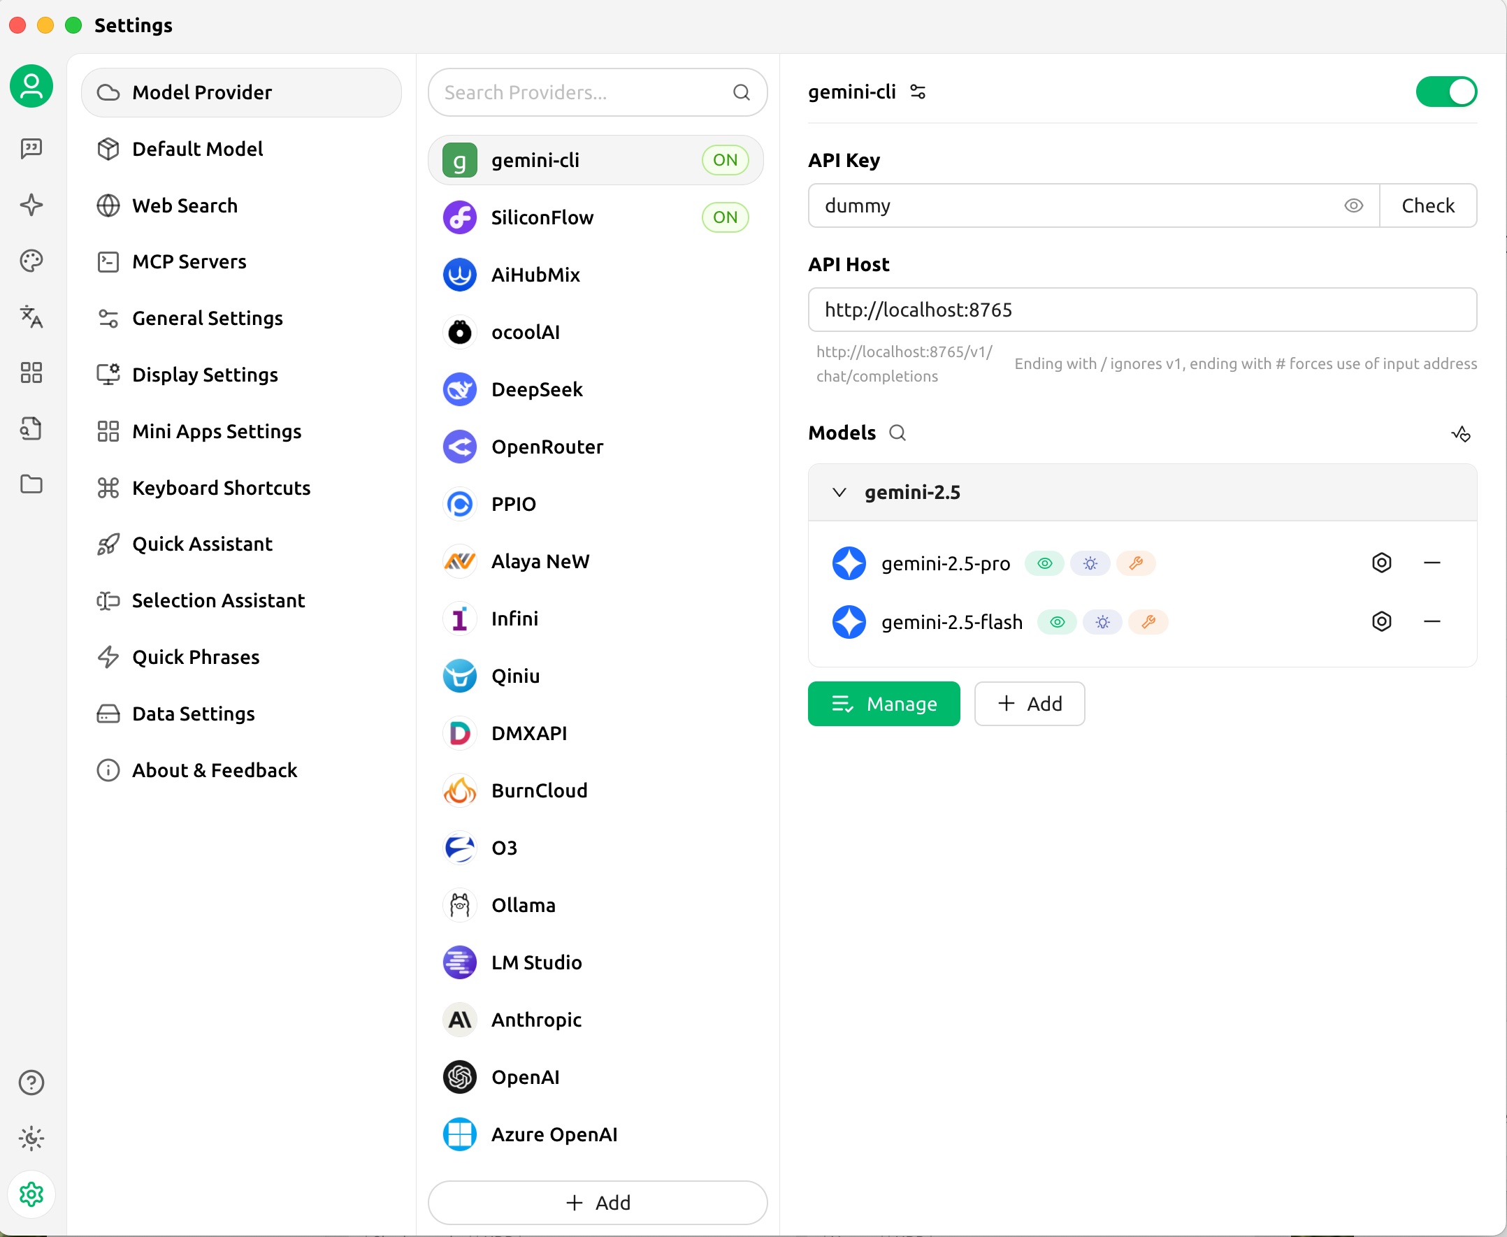Image resolution: width=1507 pixels, height=1237 pixels.
Task: Add a new provider at list bottom
Action: coord(597,1203)
